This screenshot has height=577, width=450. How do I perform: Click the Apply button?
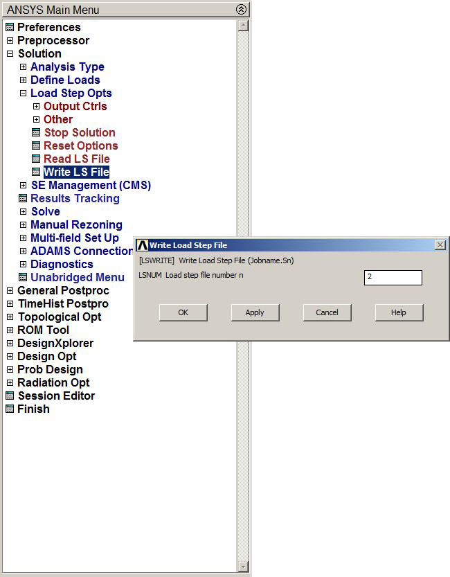point(255,312)
